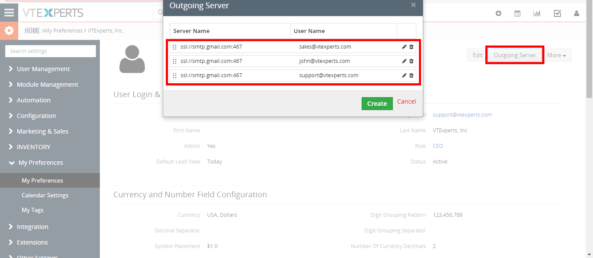Delete the john@vtexperts.com outgoing server

(412, 61)
